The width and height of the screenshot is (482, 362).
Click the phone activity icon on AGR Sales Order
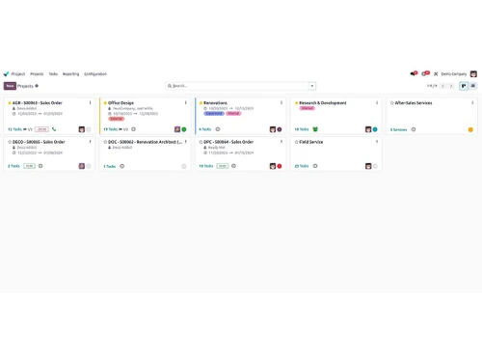pos(54,129)
